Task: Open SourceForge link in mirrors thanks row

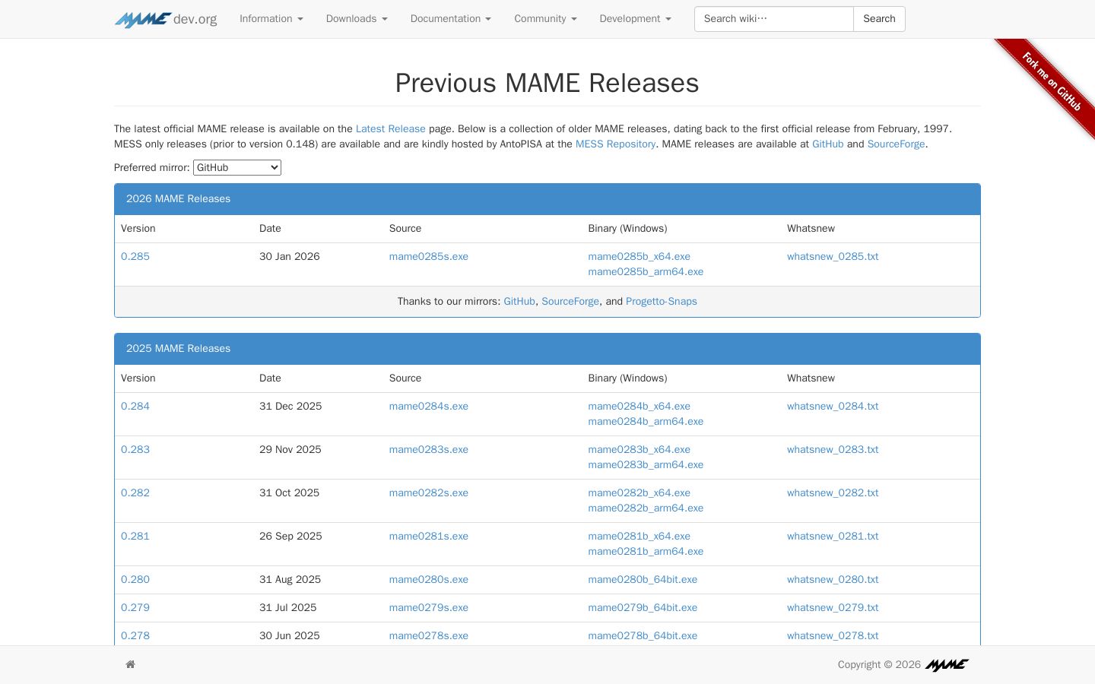Action: pos(570,302)
